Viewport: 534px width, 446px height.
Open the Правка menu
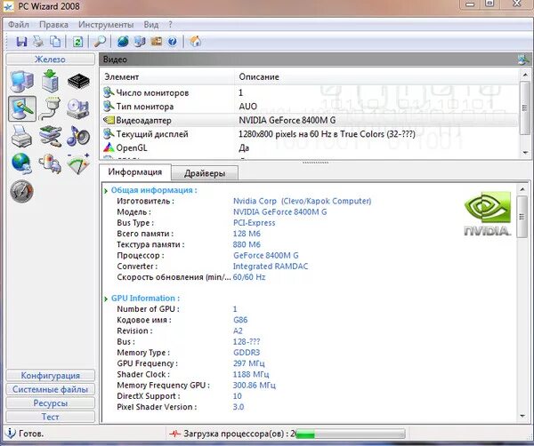tap(53, 25)
